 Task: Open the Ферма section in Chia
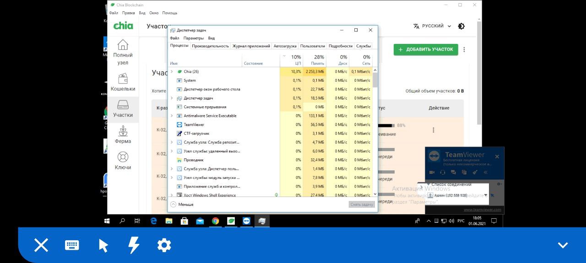(x=123, y=135)
